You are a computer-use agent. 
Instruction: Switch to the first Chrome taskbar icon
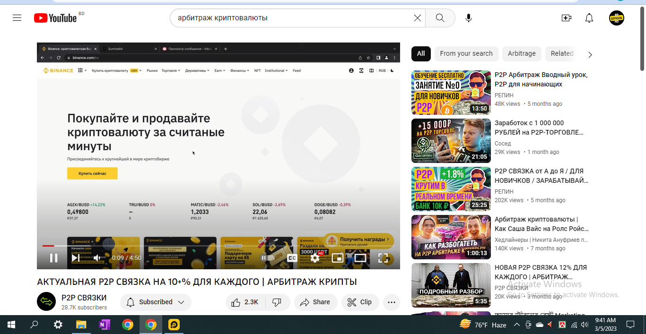click(x=128, y=325)
